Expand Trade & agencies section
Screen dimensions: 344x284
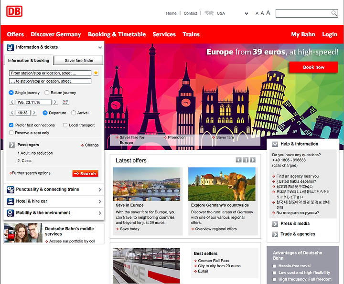click(298, 234)
